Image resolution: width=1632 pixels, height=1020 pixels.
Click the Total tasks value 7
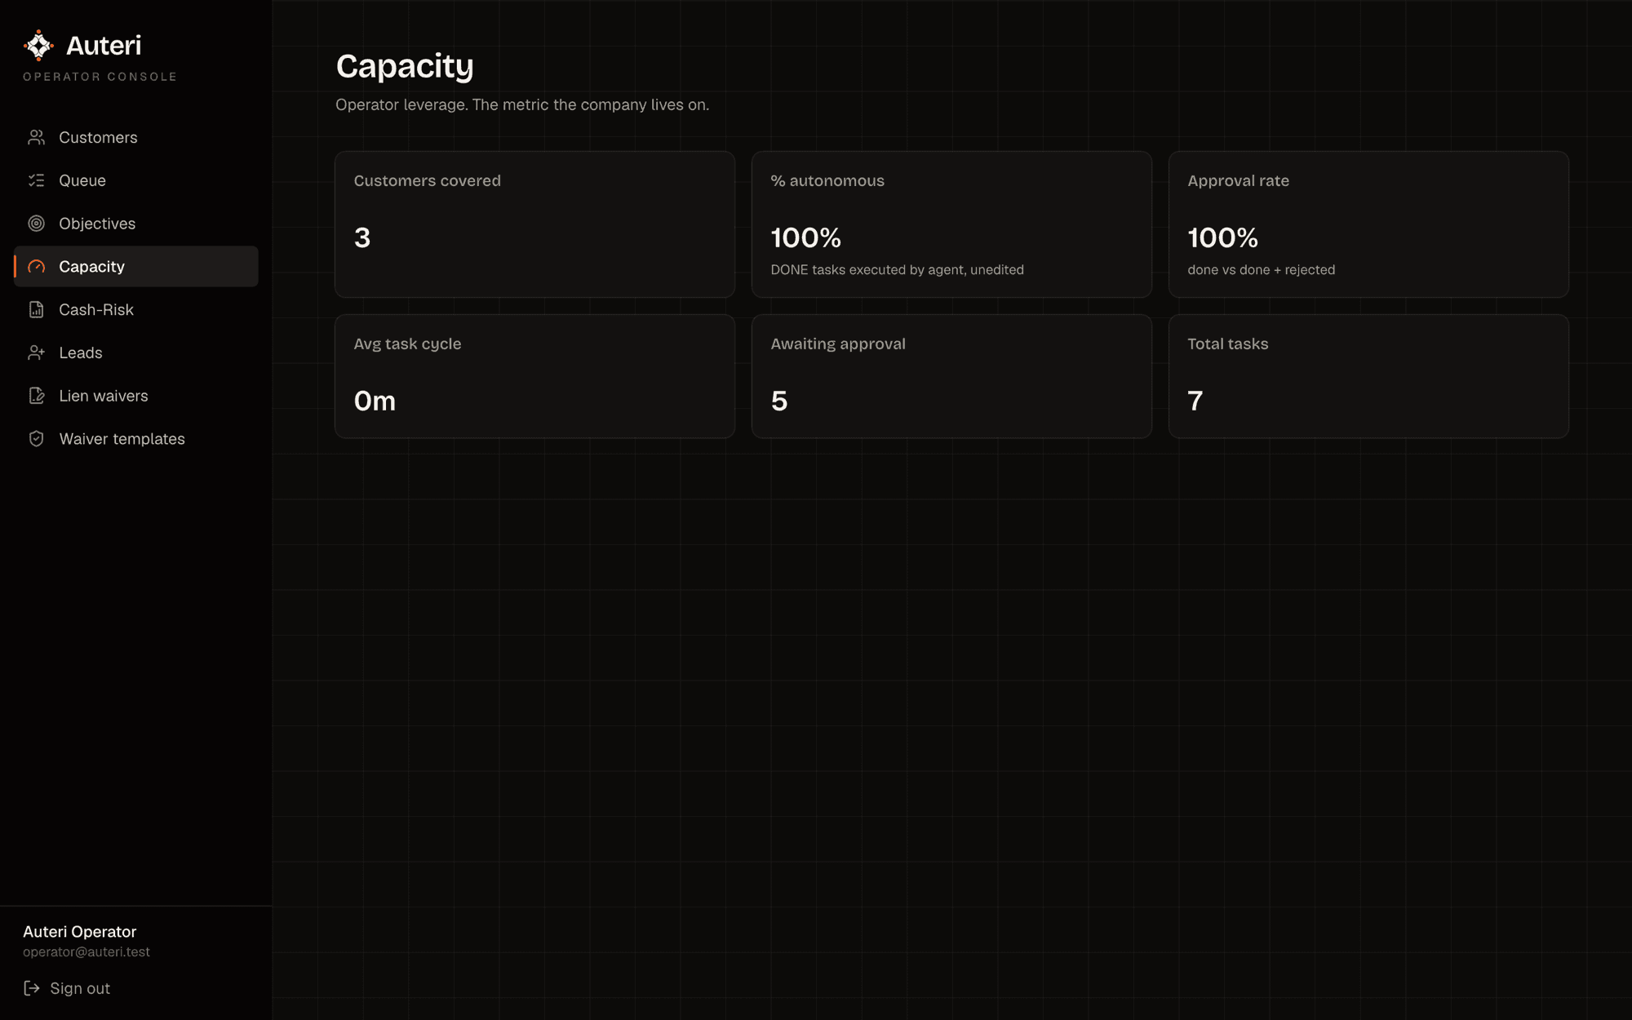click(x=1195, y=401)
